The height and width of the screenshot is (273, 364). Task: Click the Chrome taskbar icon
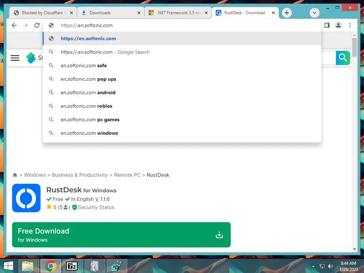tap(51, 266)
